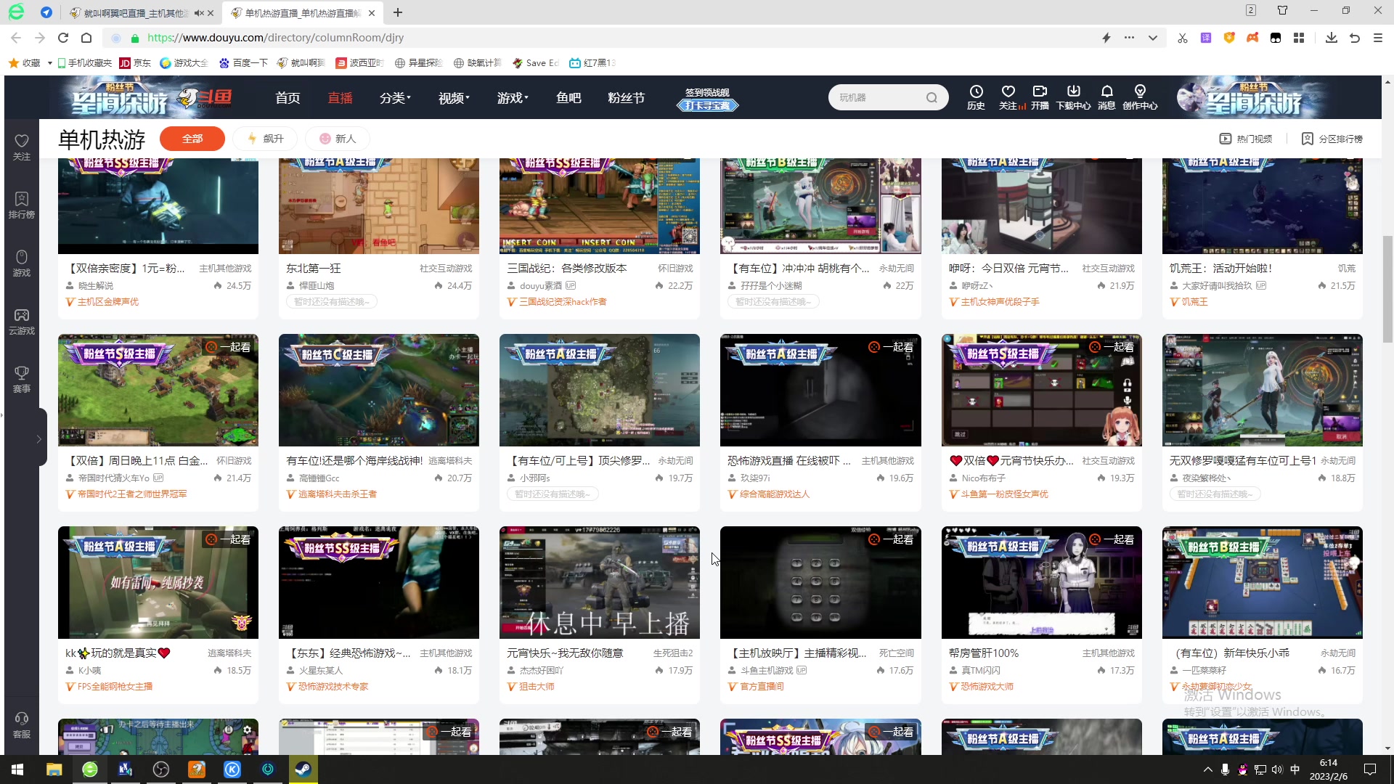Go to 首页 in the navigation
1394x784 pixels.
click(288, 98)
